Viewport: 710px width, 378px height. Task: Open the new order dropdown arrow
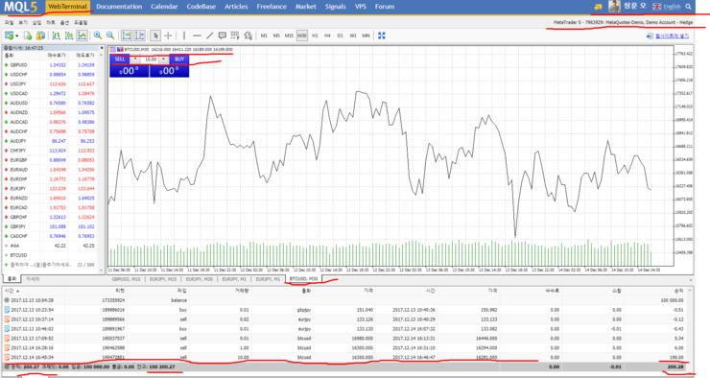tap(16, 35)
